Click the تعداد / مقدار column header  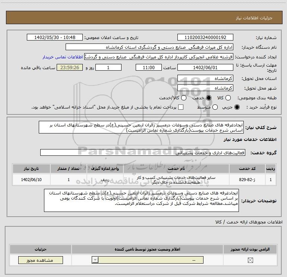[x=69, y=168]
